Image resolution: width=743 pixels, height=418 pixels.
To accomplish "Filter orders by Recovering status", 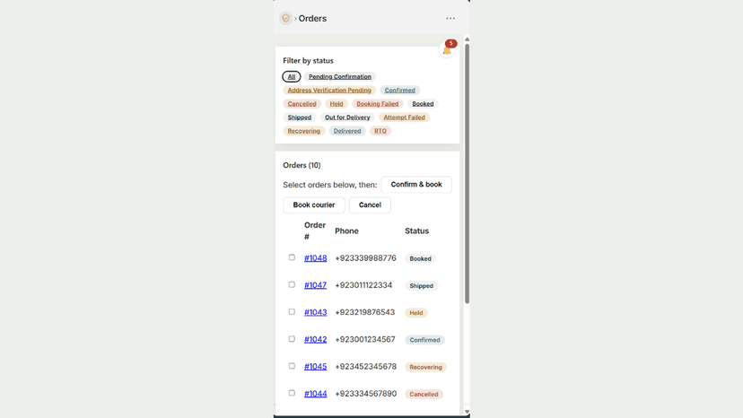I will [x=303, y=131].
